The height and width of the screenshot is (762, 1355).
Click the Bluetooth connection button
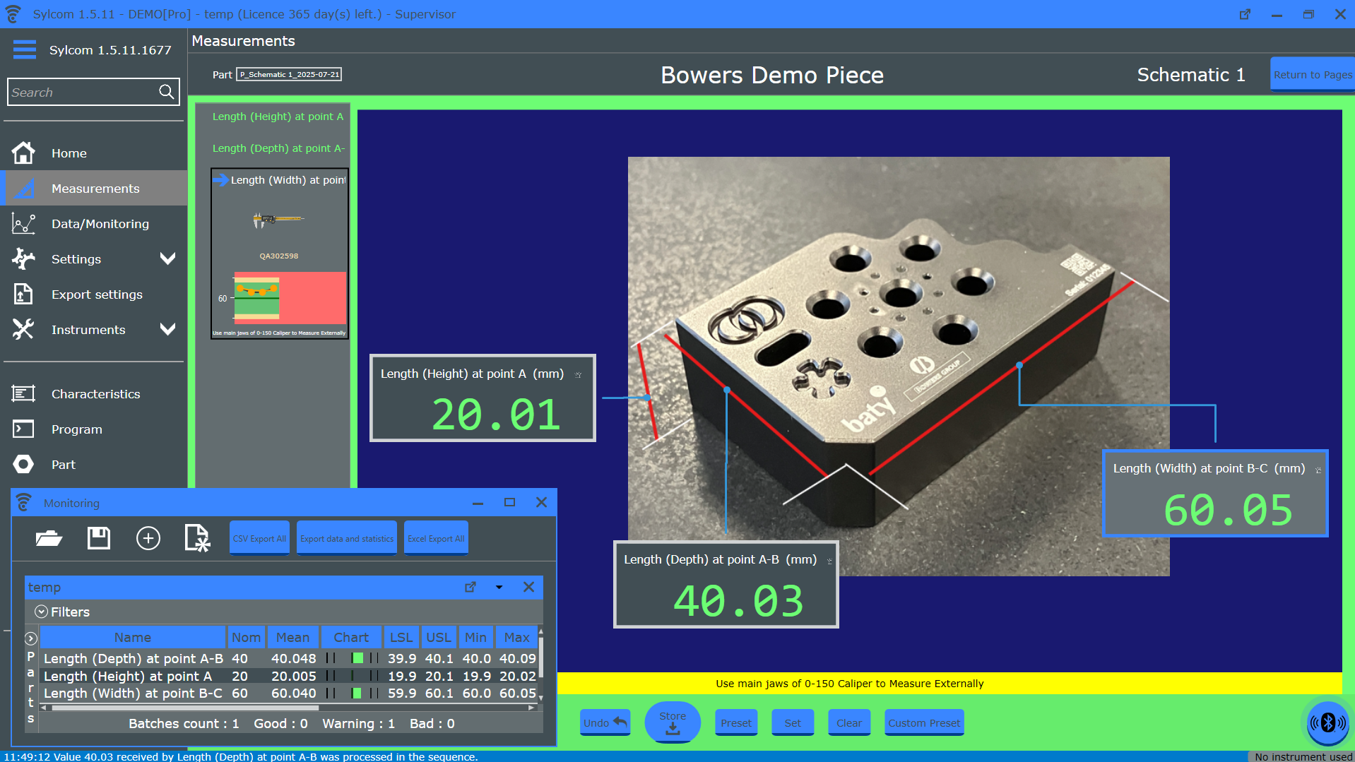pyautogui.click(x=1327, y=722)
